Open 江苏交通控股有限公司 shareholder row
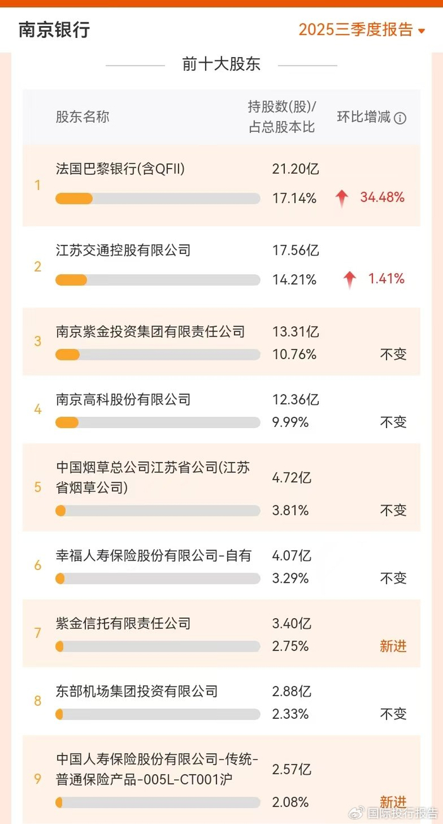Viewport: 443px width, 824px height. coord(123,250)
